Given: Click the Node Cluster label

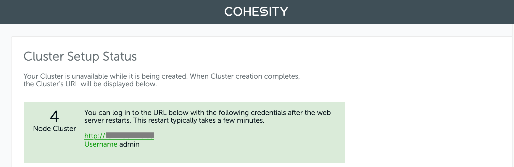Looking at the screenshot, I should pos(54,129).
